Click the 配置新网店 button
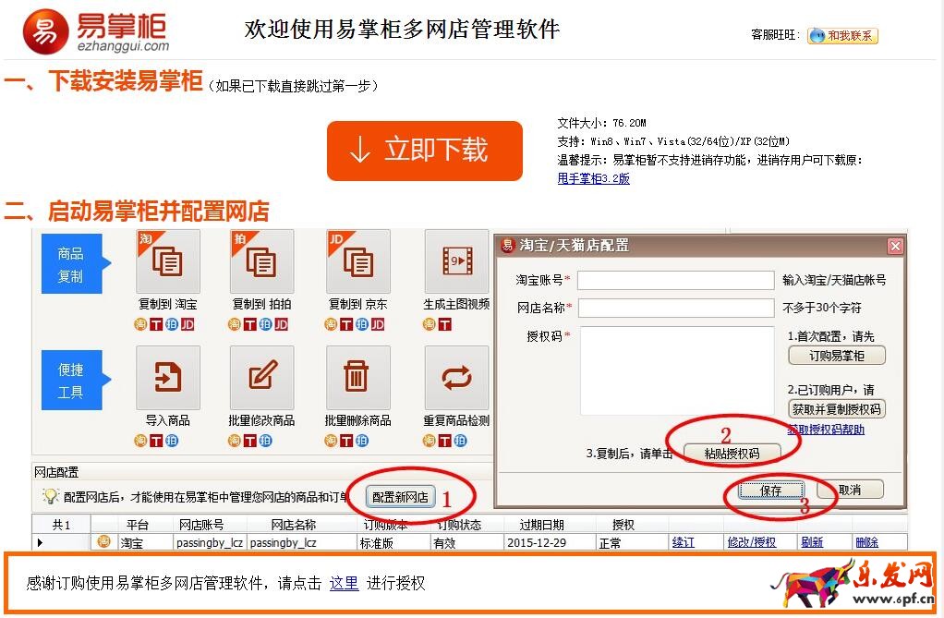 (x=400, y=497)
